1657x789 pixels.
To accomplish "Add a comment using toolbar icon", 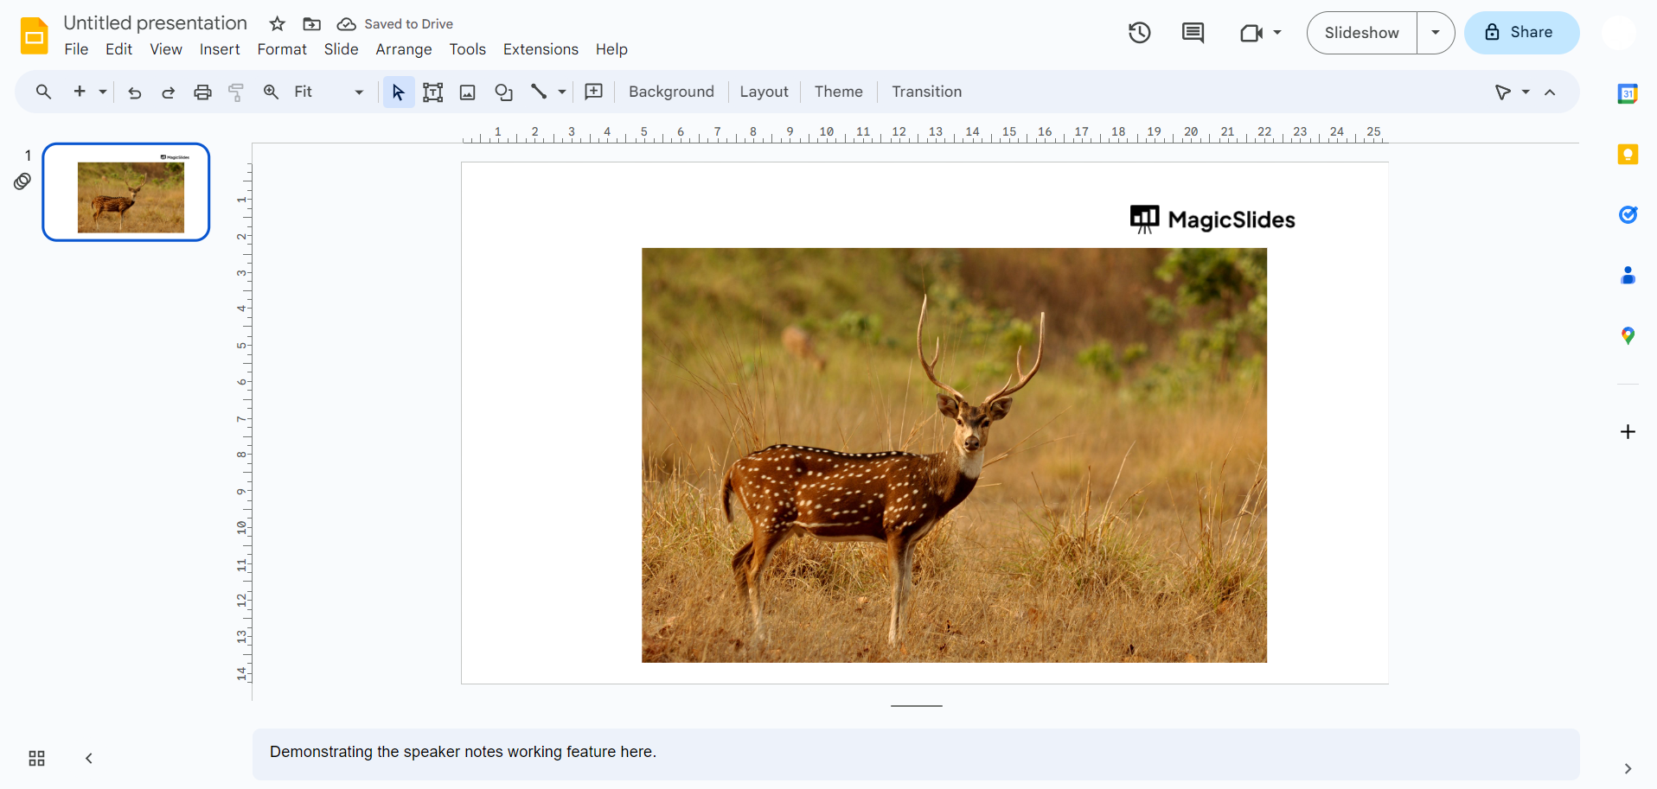I will [593, 92].
